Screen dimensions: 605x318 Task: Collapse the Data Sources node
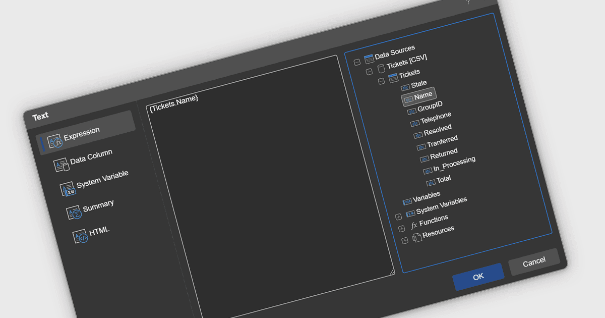(x=357, y=62)
